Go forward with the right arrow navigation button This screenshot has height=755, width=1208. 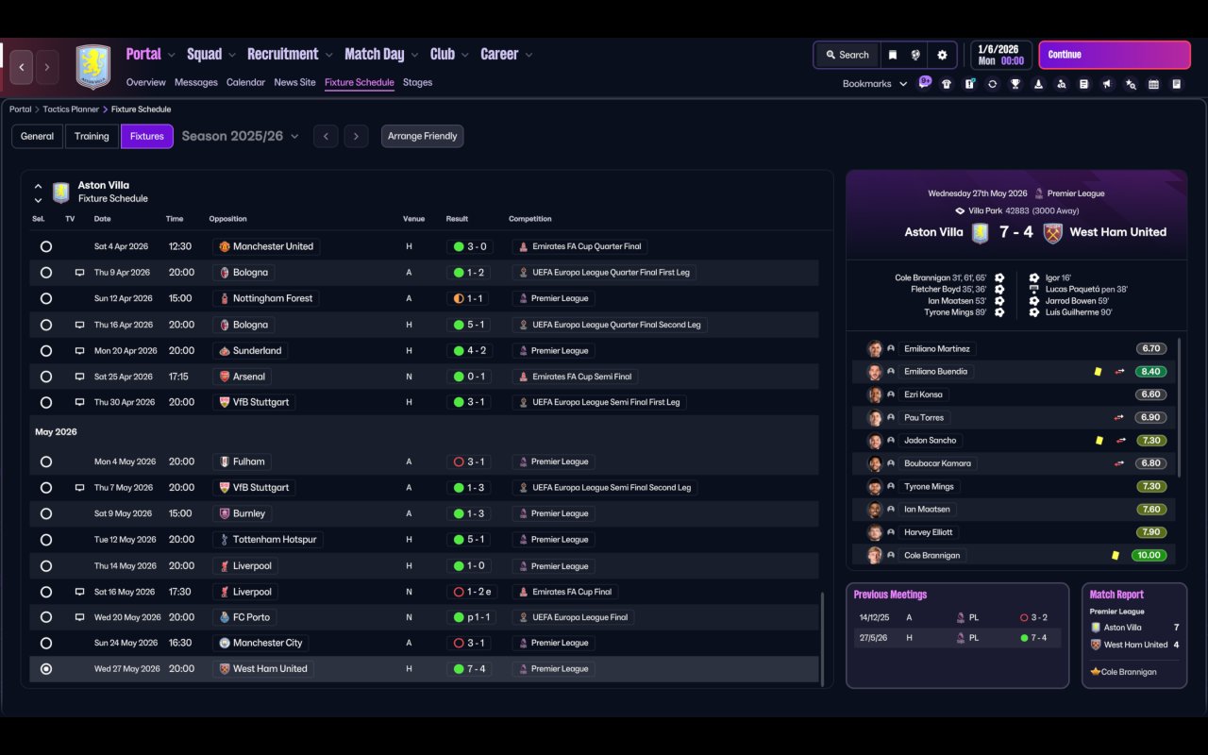pos(46,67)
